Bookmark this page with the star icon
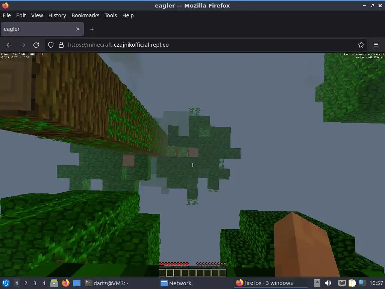385x289 pixels. [x=361, y=45]
